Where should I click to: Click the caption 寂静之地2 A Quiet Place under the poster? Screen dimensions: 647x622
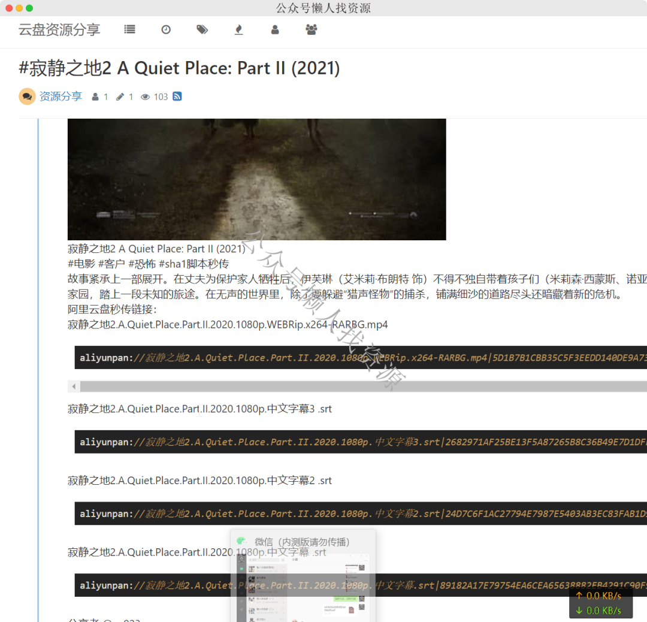coord(156,249)
